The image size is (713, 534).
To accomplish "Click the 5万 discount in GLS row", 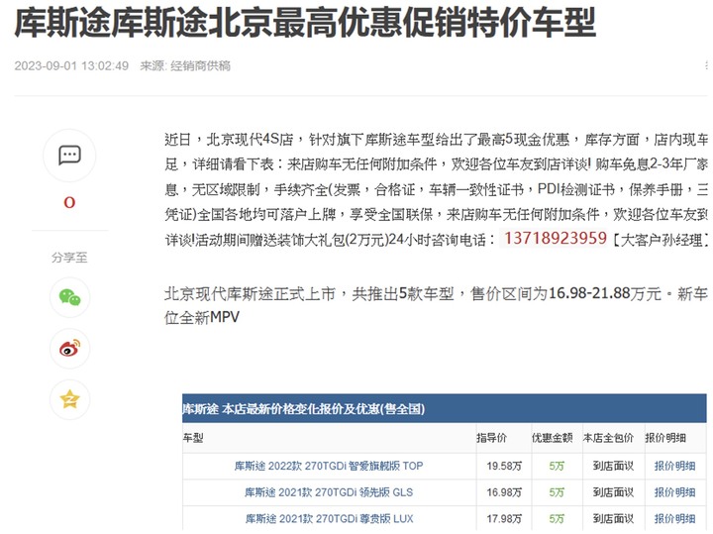I will (557, 492).
